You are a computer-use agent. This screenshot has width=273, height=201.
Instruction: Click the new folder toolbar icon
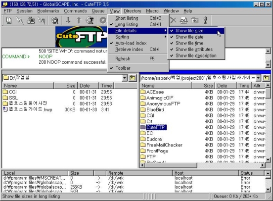tap(195, 21)
